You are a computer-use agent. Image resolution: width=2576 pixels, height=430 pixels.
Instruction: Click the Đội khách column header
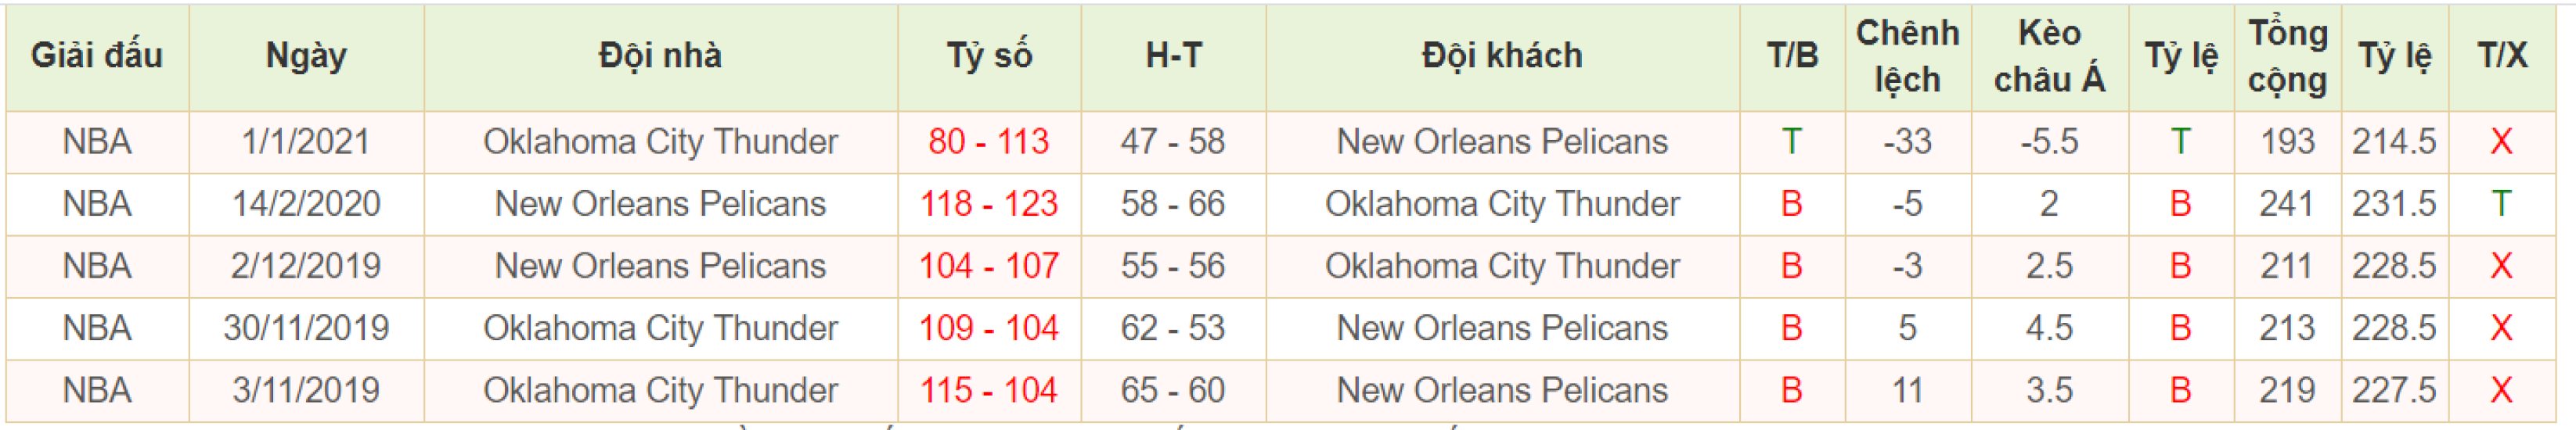click(1502, 56)
